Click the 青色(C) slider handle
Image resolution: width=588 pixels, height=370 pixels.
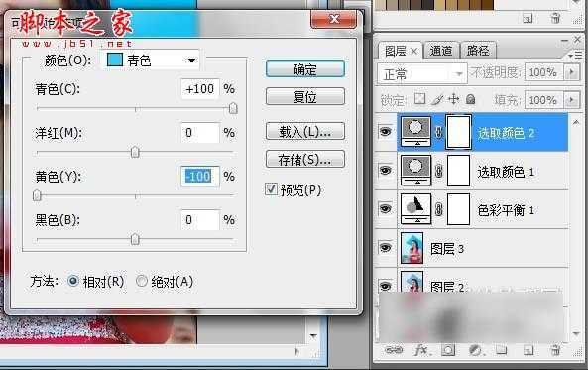(x=233, y=109)
